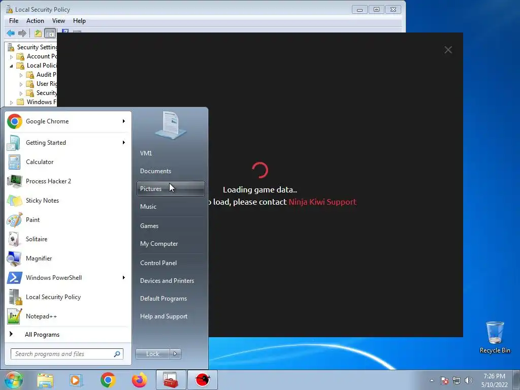Open Recycle Bin on desktop
Screen dimensions: 520x390
495,337
